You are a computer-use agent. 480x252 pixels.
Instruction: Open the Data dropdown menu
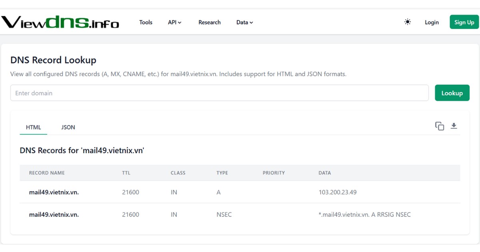coord(244,22)
